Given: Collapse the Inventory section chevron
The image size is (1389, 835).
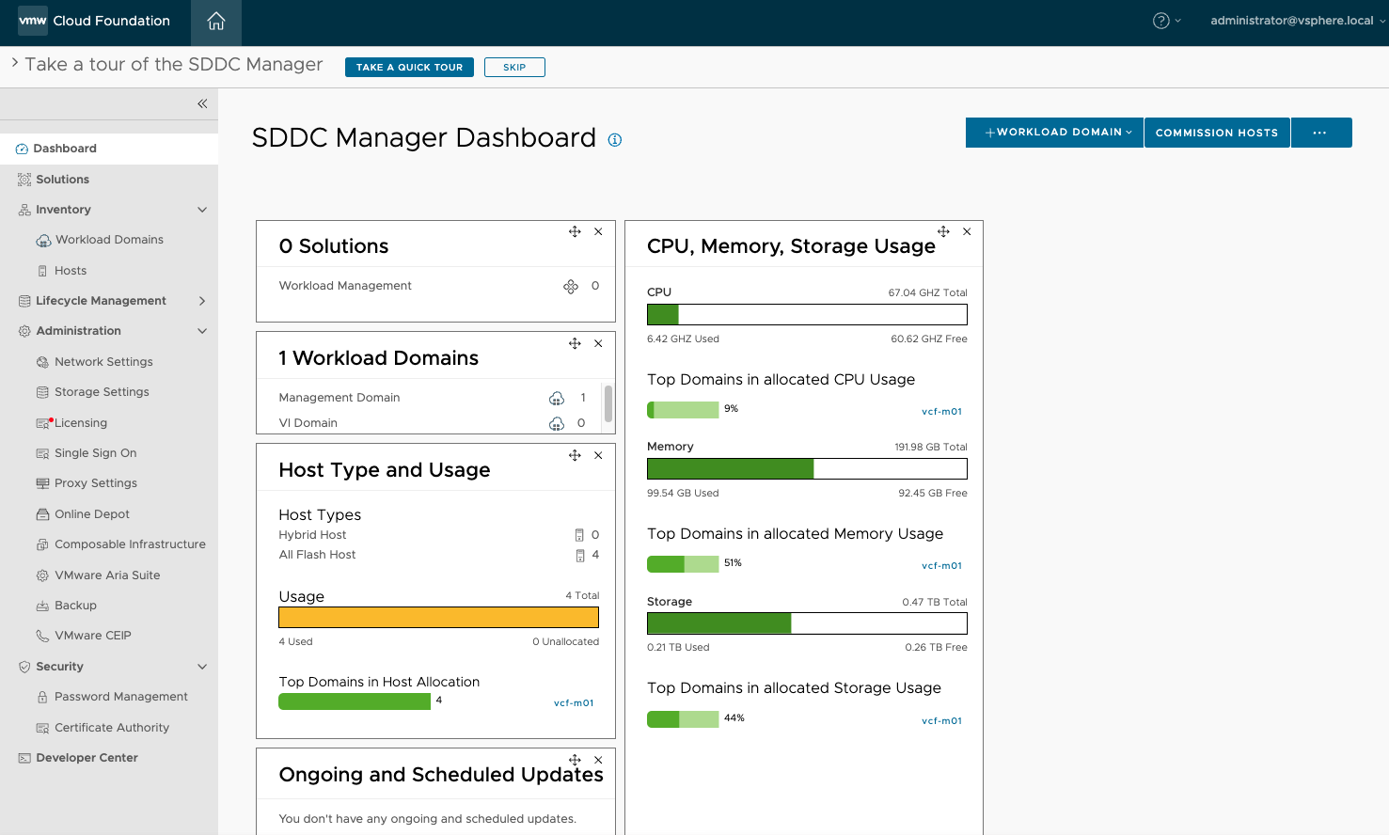Looking at the screenshot, I should click(x=202, y=210).
